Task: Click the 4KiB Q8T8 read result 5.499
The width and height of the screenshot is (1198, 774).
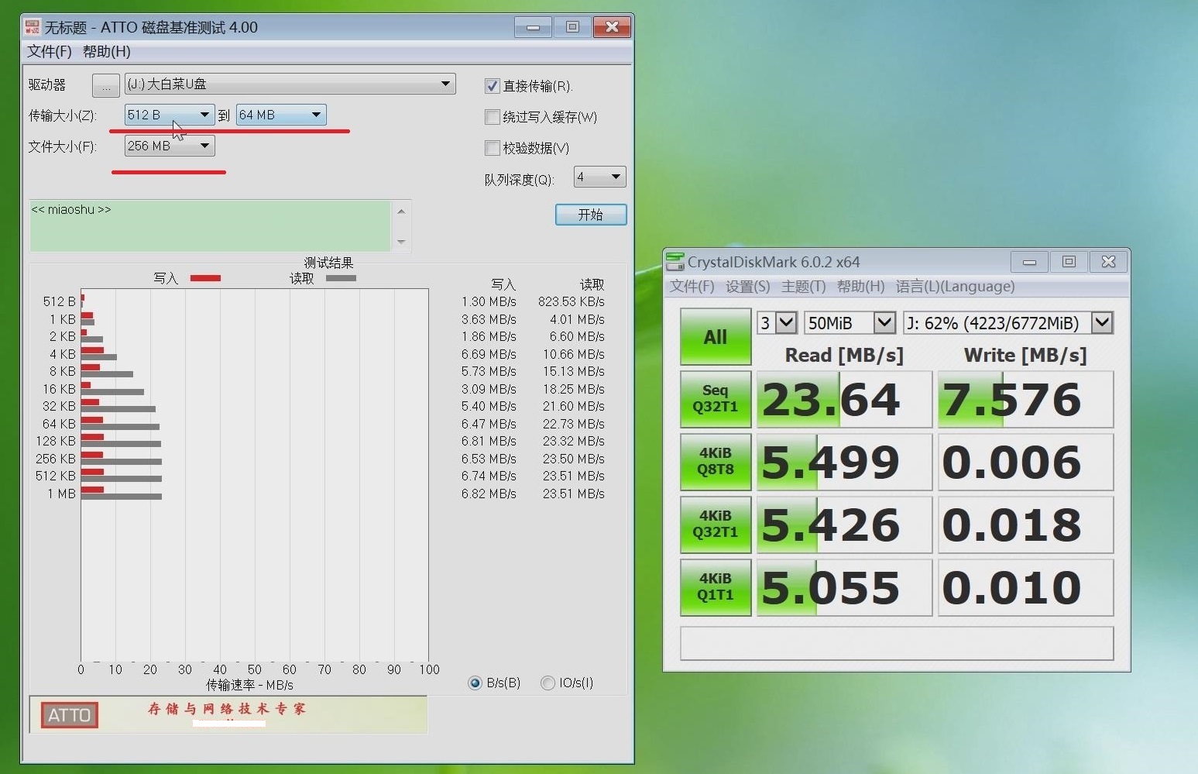Action: [844, 462]
